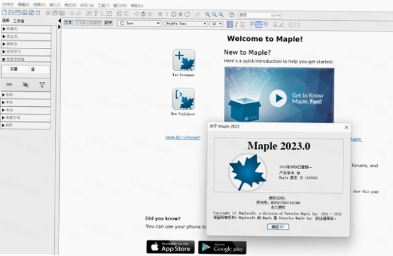This screenshot has width=393, height=256.
Task: Open the DejaVu Sans font dropdown
Action: (x=185, y=23)
